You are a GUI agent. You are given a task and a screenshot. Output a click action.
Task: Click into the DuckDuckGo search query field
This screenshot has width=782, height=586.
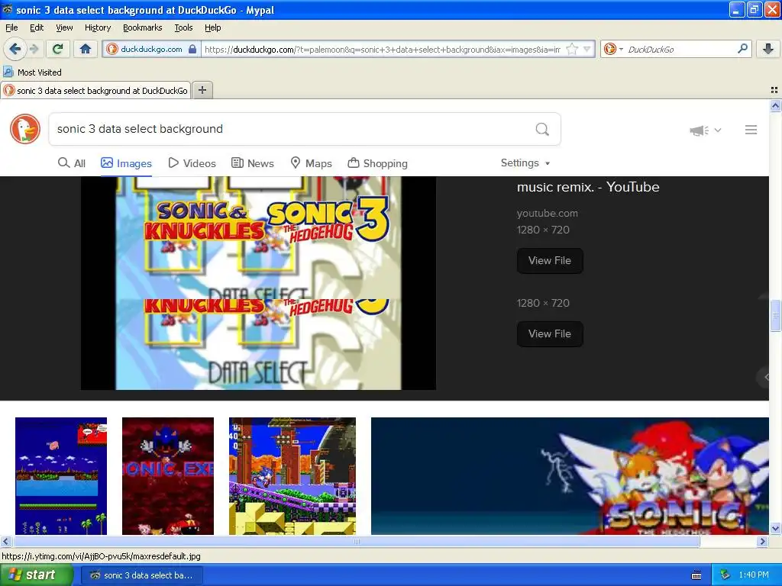[292, 129]
